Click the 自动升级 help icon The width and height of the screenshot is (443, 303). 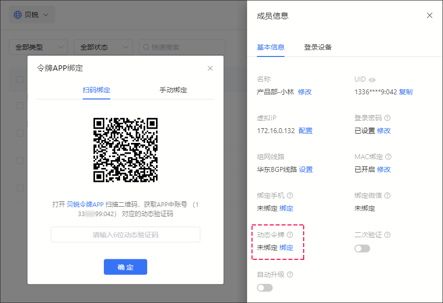point(290,275)
